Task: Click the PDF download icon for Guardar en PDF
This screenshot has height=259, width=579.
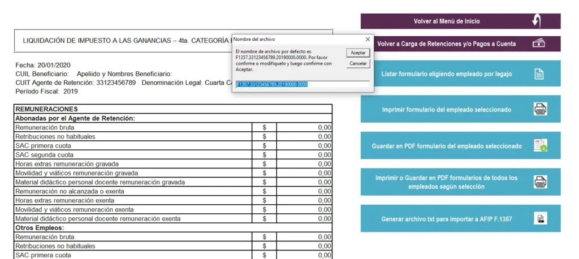Action: click(540, 145)
